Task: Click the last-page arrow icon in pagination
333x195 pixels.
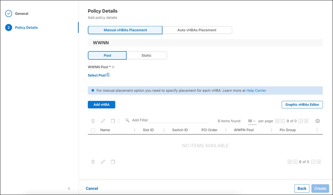Action: (306, 121)
